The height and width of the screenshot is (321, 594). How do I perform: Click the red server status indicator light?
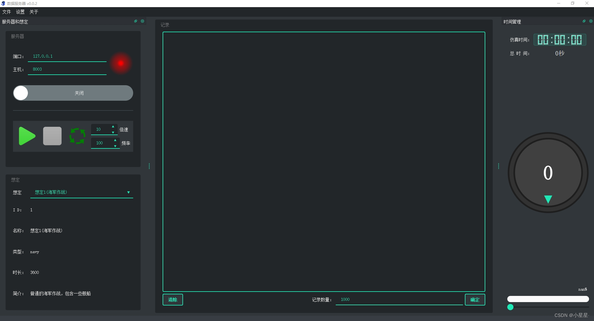121,63
